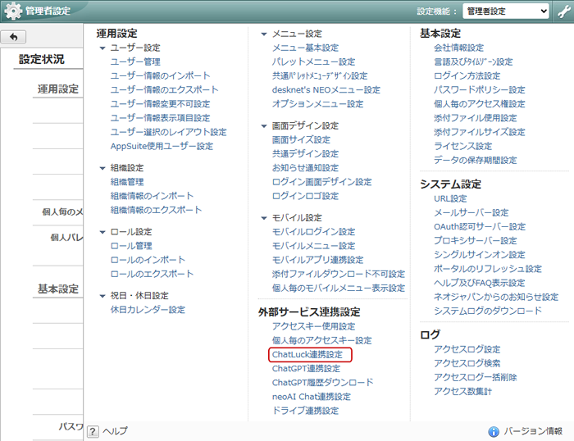574x441 pixels.
Task: Open ロール管理 link
Action: pos(131,246)
